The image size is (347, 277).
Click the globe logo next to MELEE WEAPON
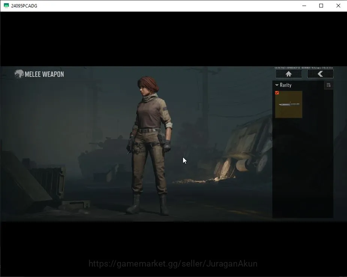(19, 74)
